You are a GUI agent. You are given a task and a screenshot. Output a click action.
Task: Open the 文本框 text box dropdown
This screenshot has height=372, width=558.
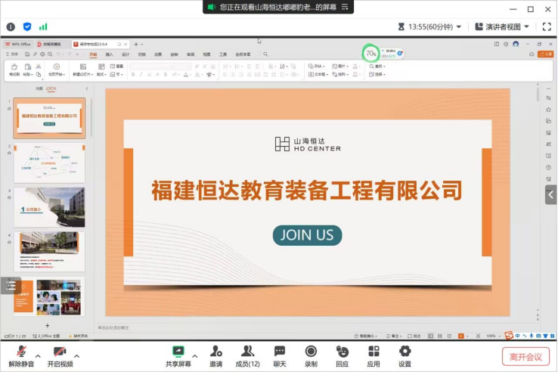pyautogui.click(x=318, y=74)
